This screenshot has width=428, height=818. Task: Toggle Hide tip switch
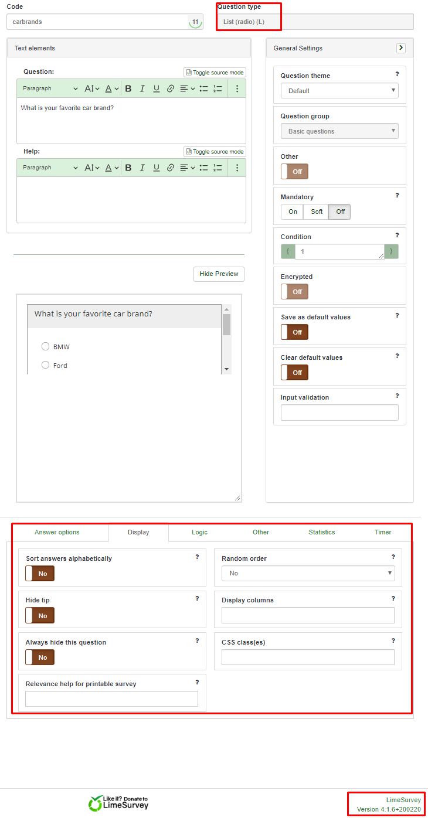40,616
